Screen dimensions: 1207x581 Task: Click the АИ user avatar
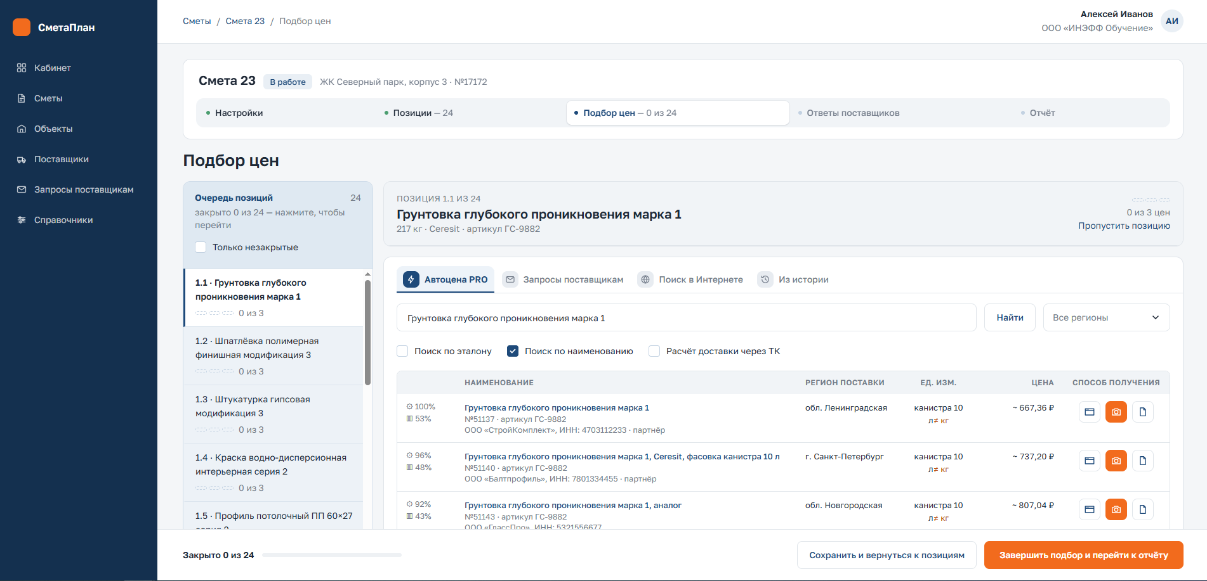click(x=1172, y=21)
